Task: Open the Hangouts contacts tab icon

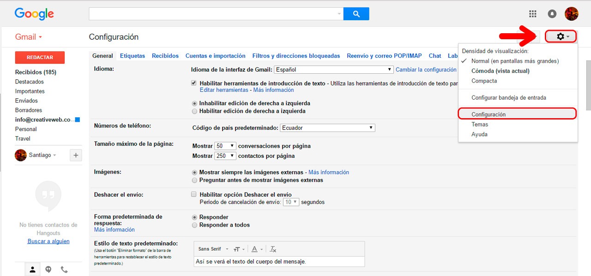Action: tap(32, 270)
